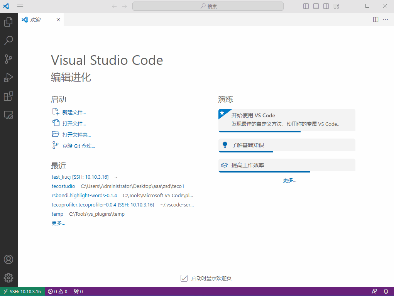Open Remote Explorer view
Screen dimensions: 394x296
8,115
